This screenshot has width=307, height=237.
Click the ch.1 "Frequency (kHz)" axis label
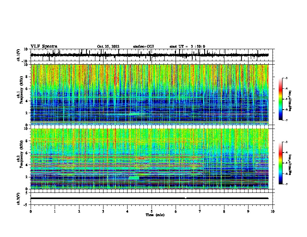pos(21,90)
